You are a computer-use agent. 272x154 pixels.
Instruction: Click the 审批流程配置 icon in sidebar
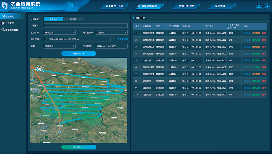tap(3, 30)
